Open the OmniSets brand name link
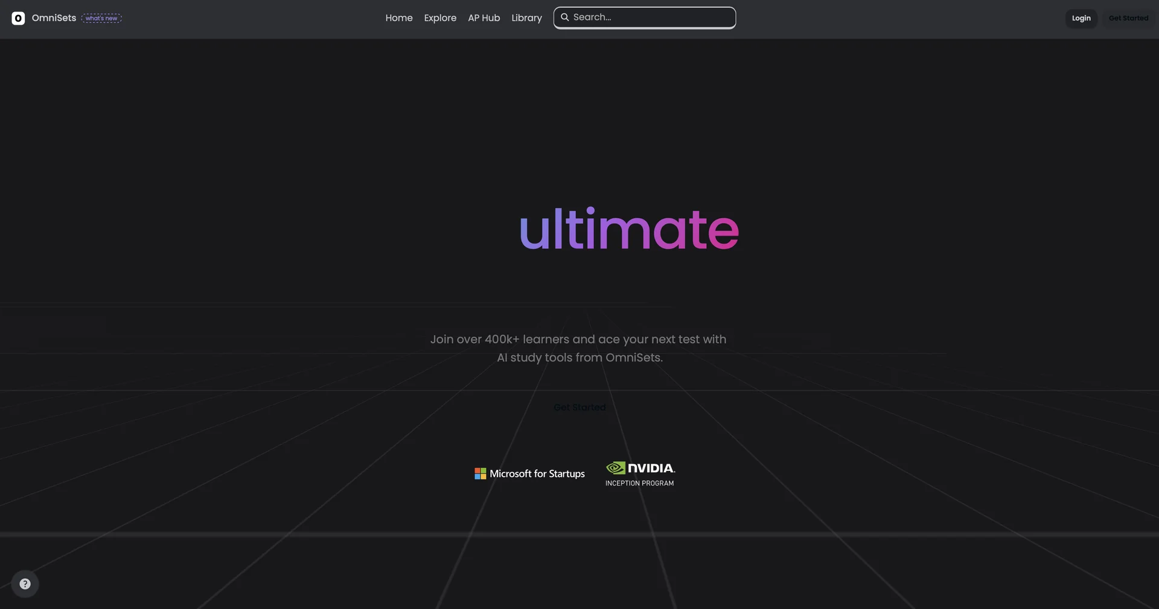Screen dimensions: 1159x609 point(54,18)
